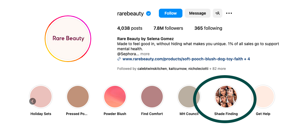
Task: View the 365 following list
Action: coord(208,28)
